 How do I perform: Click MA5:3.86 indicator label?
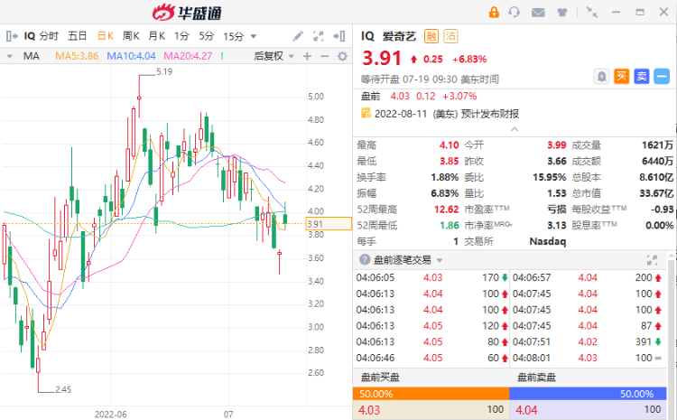point(77,56)
